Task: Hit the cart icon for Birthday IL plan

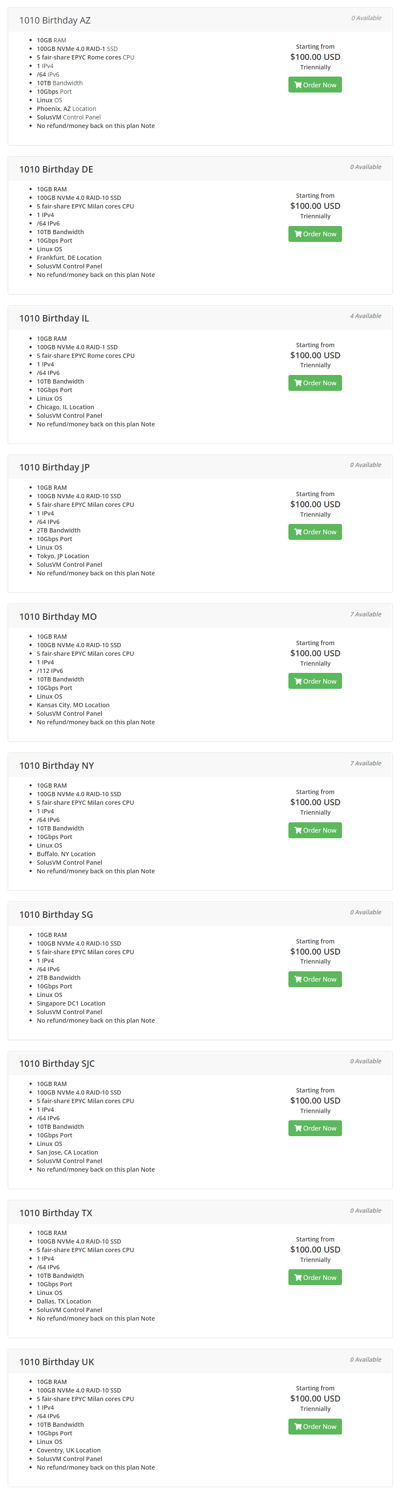Action: (x=298, y=384)
